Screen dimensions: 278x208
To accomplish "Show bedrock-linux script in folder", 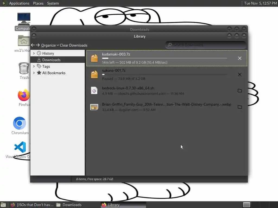I will (x=240, y=90).
